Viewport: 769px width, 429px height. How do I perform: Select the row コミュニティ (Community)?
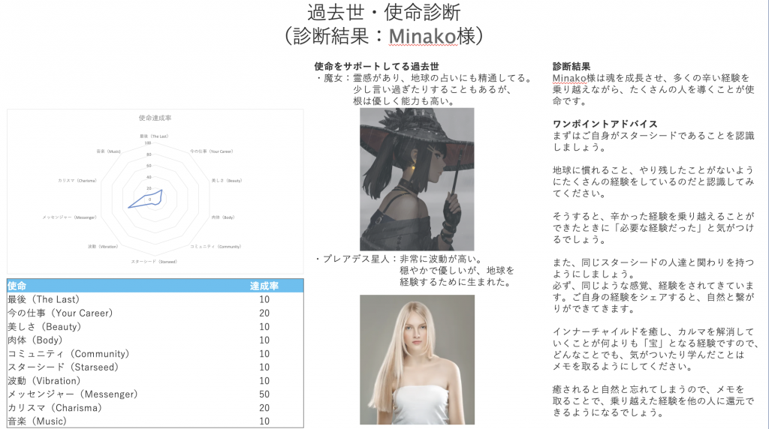pyautogui.click(x=155, y=353)
